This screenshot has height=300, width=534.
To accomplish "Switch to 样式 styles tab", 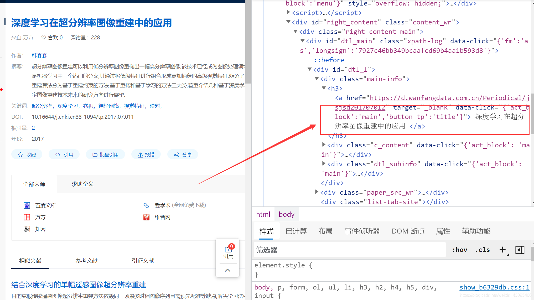I will [266, 231].
